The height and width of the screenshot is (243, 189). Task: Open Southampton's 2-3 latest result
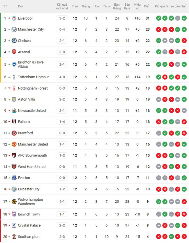click(62, 237)
